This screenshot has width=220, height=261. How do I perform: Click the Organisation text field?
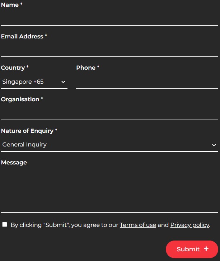pos(109,112)
